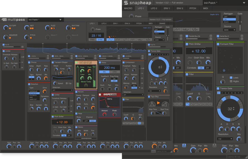Mute the < 120 Hz band
248x159 pixels.
coord(48,56)
